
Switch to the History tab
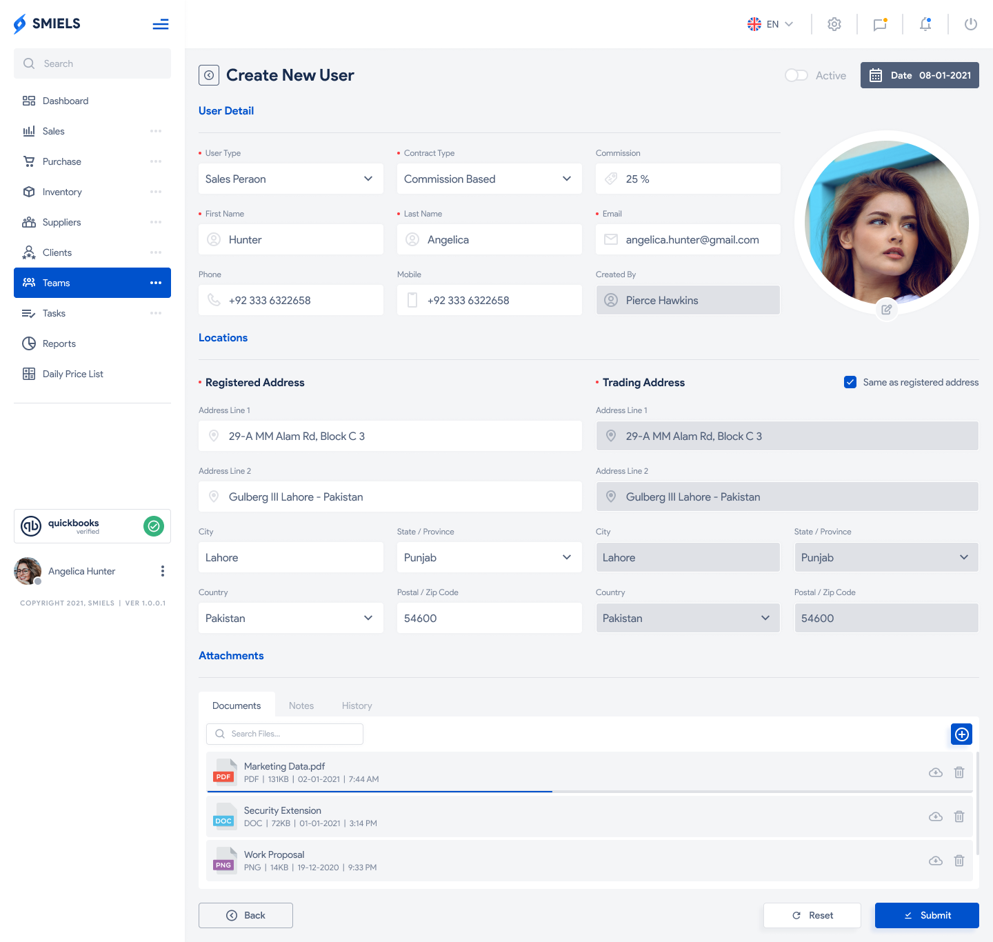(357, 705)
